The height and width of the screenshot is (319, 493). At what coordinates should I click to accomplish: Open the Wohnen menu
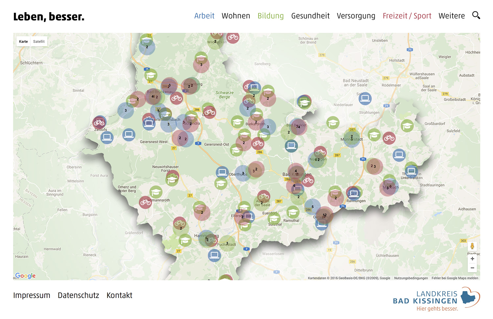(236, 16)
